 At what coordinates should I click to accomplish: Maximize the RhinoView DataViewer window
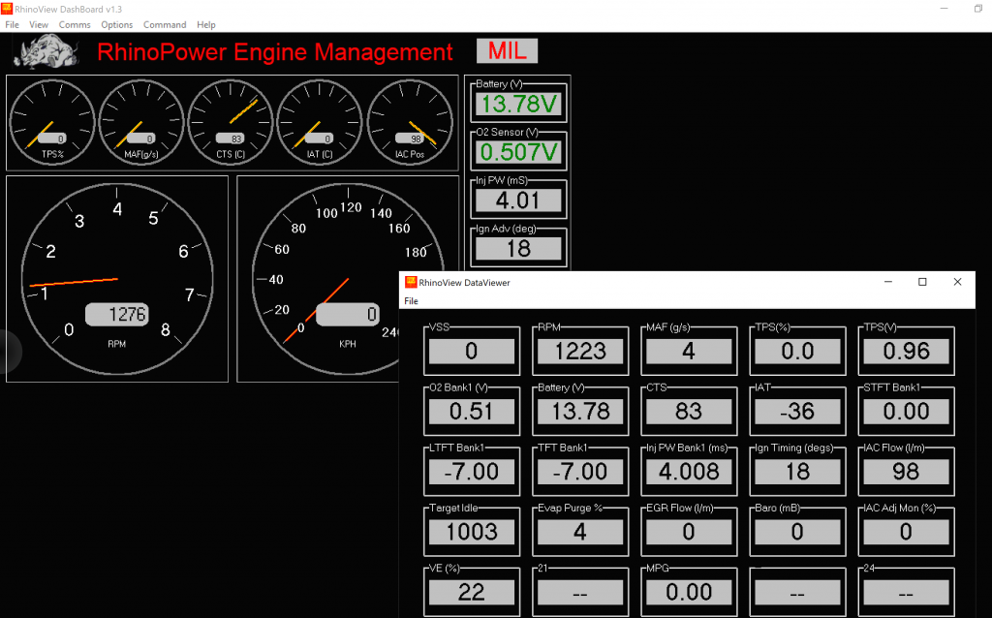922,282
